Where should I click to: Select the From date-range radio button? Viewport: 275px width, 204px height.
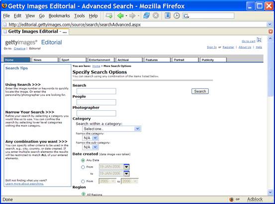83,167
